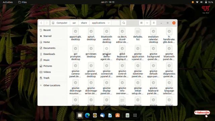Select gcr-prompter.desktop file
Screen dimensions: 215x121
tap(75, 53)
